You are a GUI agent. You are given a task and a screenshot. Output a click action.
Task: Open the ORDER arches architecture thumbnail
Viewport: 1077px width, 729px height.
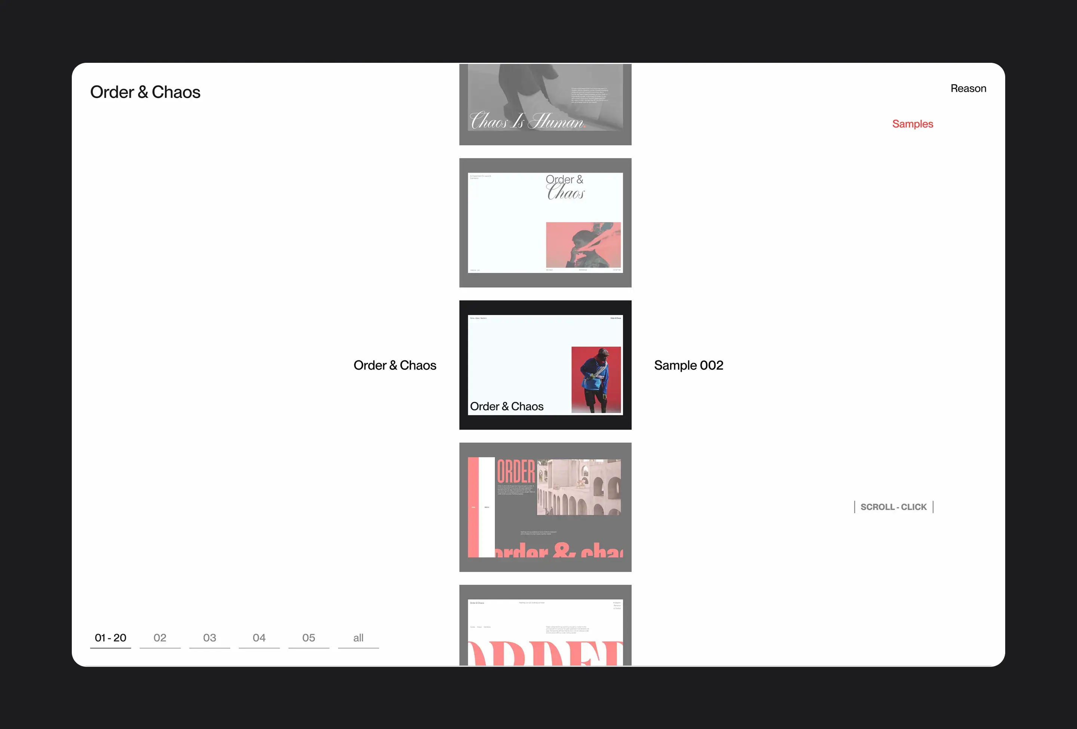(546, 507)
